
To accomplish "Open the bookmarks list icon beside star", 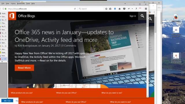I will point(110,9).
